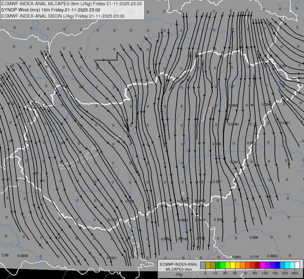Choose the magenta legend swatch near 120
Image resolution: width=304 pixels, height=279 pixels.
click(x=262, y=265)
